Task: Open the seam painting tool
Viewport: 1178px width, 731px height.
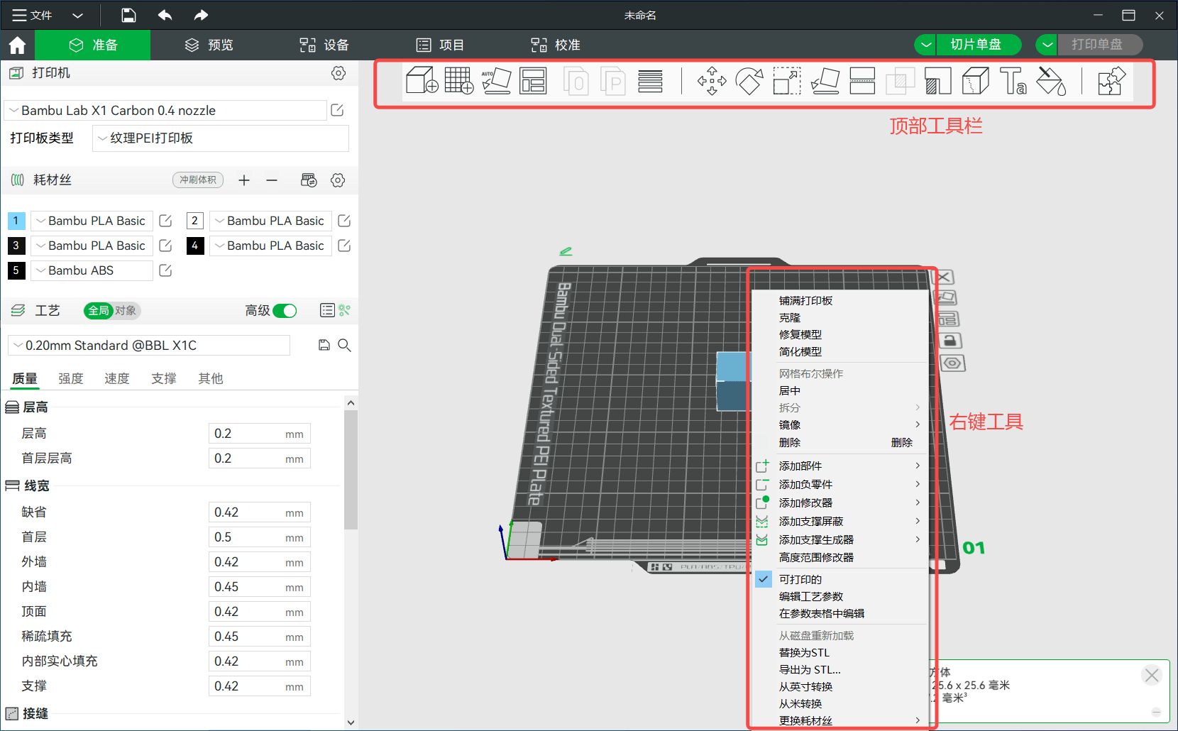Action: click(x=976, y=81)
